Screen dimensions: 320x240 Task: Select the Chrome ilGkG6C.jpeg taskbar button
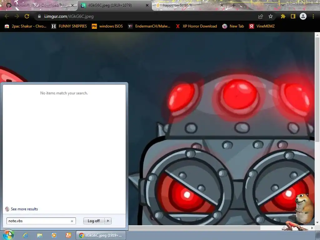(101, 235)
